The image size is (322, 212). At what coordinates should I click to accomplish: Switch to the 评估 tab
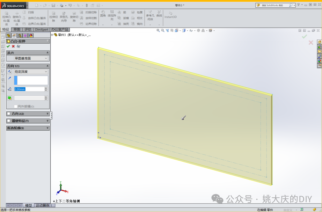28,30
